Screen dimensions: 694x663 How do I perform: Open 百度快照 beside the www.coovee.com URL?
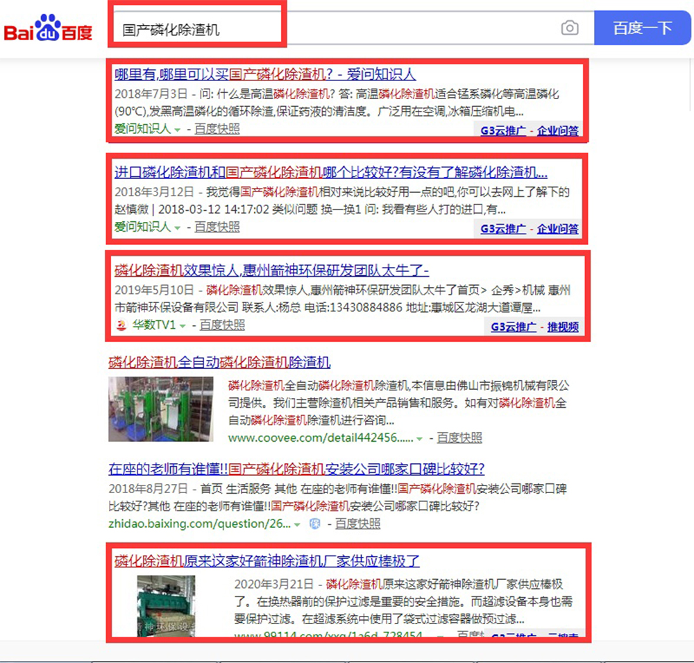pos(459,438)
